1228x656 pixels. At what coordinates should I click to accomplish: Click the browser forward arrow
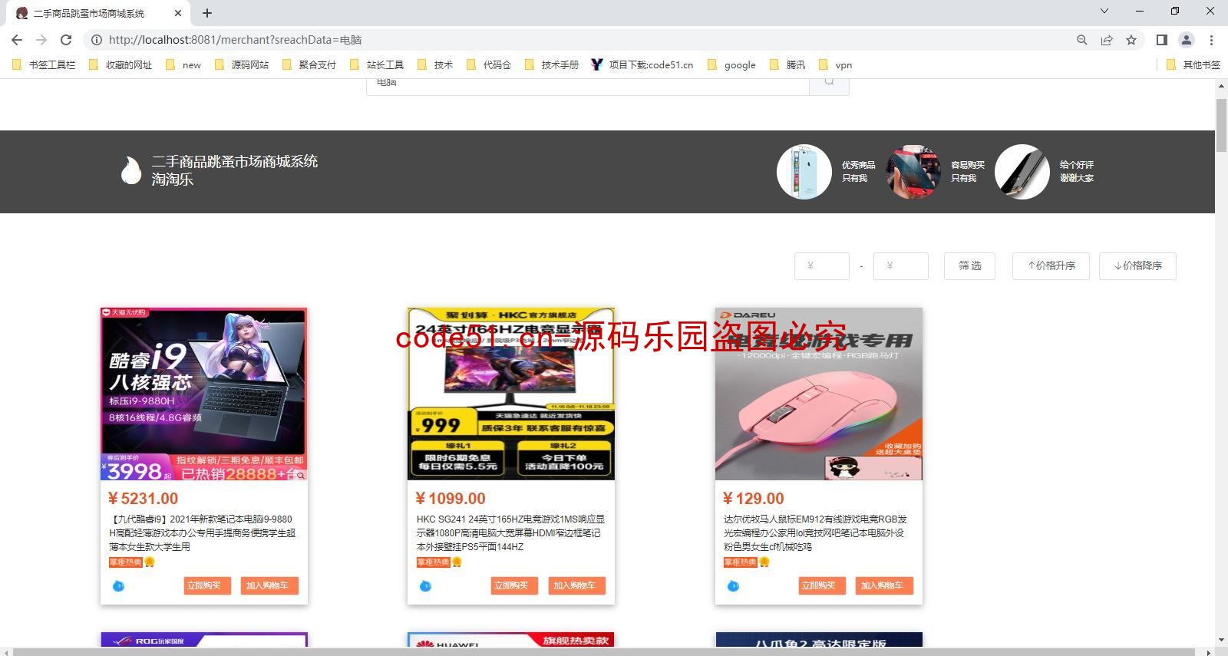coord(41,40)
